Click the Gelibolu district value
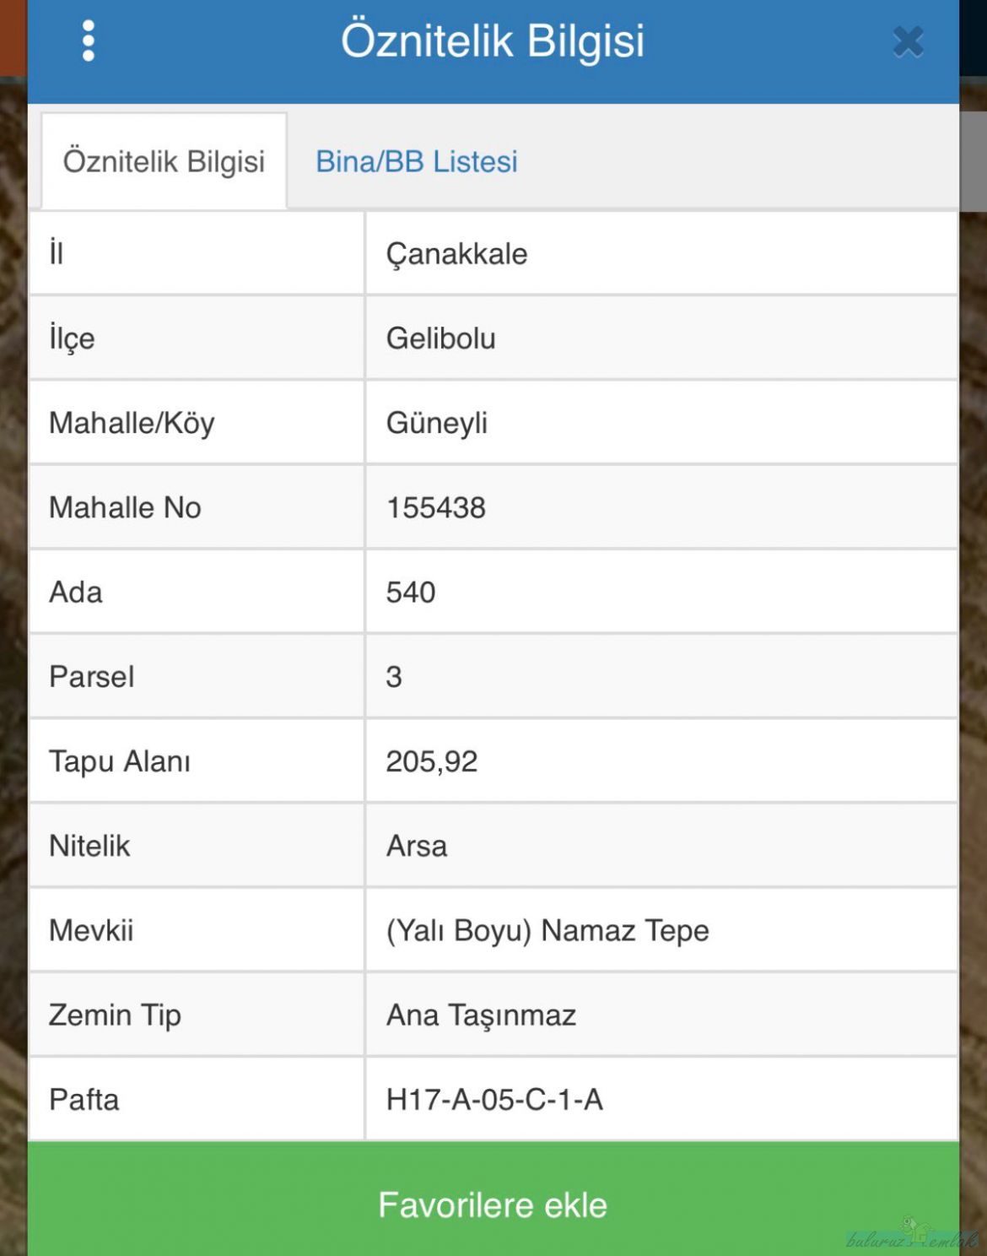 click(x=440, y=338)
